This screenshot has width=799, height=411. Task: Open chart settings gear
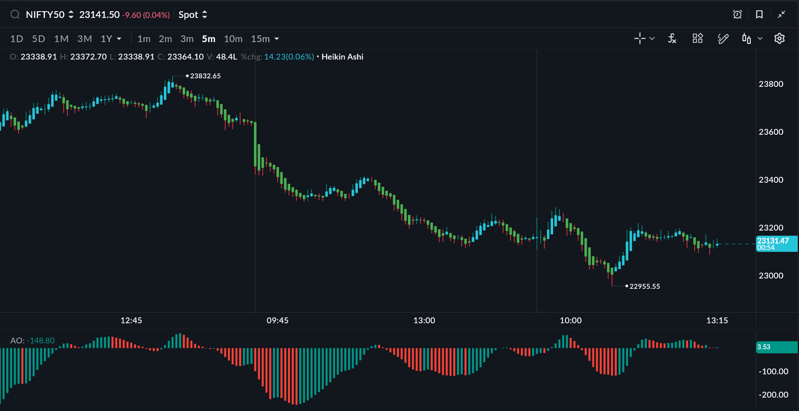pyautogui.click(x=779, y=39)
